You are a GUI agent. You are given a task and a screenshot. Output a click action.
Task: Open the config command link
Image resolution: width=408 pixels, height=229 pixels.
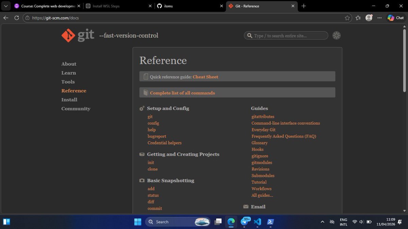tap(153, 123)
